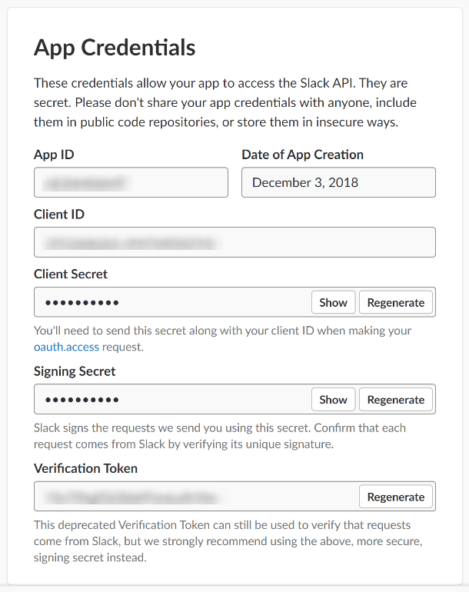
Task: Focus the Client ID field
Action: [x=234, y=242]
